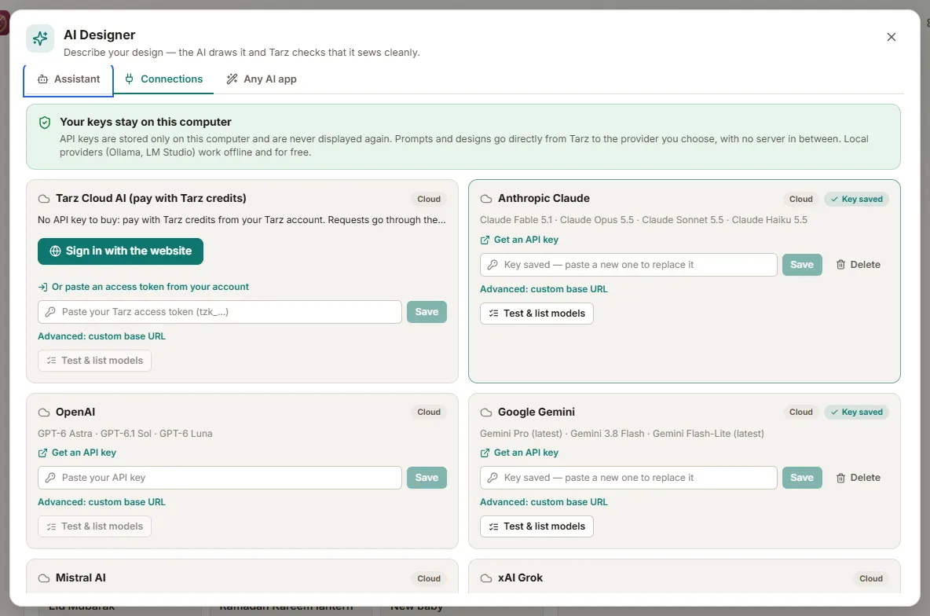The image size is (930, 616).
Task: Click the Key saved badge on Google Gemini
Action: point(856,412)
